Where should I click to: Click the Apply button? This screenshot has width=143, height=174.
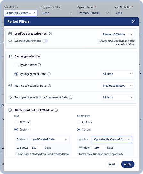pos(128,164)
